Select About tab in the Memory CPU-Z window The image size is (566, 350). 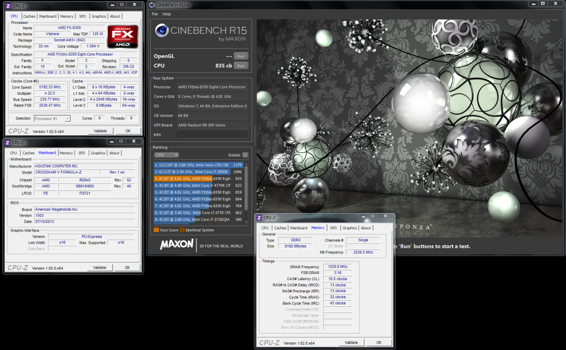366,228
